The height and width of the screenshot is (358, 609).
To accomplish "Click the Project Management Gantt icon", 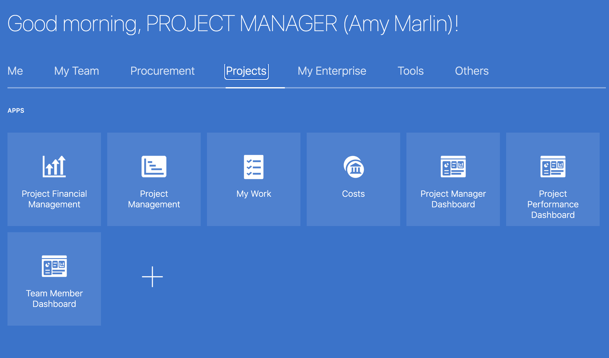I will [x=154, y=166].
